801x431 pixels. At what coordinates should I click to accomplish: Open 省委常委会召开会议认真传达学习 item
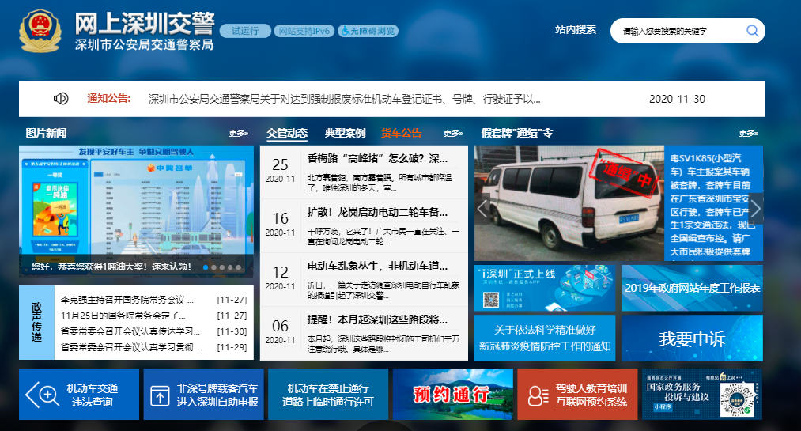tap(130, 332)
